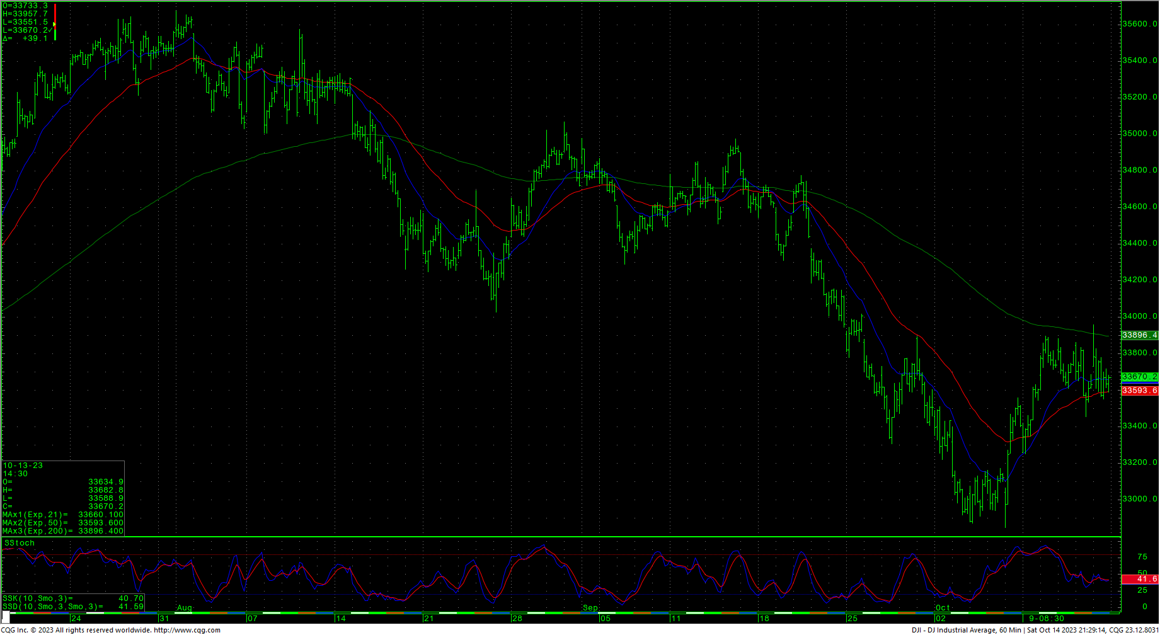Click the 75 level on stochastic scale
1160x635 pixels.
click(1142, 557)
